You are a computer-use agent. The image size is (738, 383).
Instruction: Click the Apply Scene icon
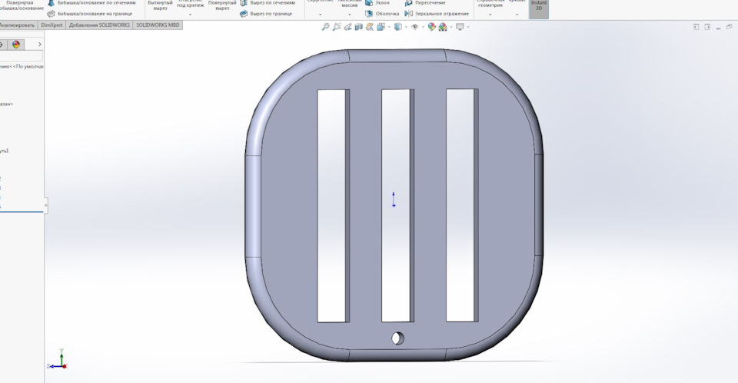tap(443, 28)
